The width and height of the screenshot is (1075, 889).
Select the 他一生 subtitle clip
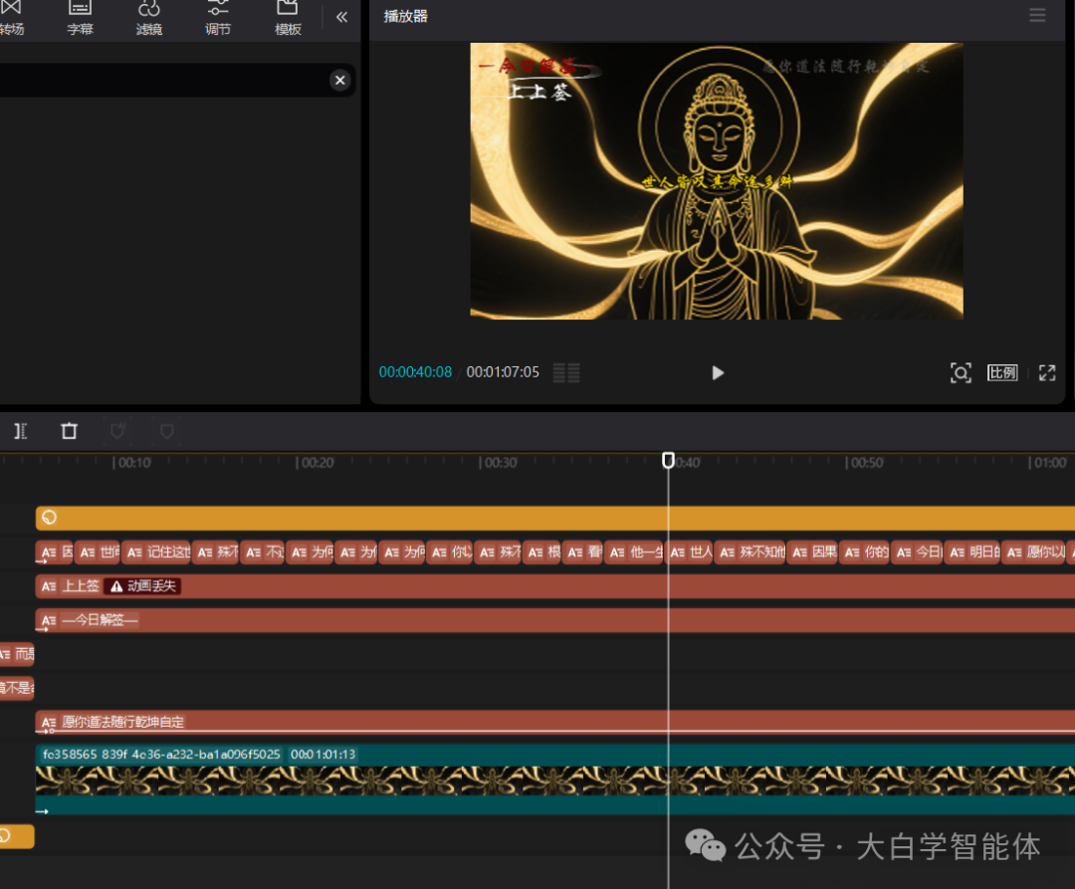pyautogui.click(x=635, y=552)
